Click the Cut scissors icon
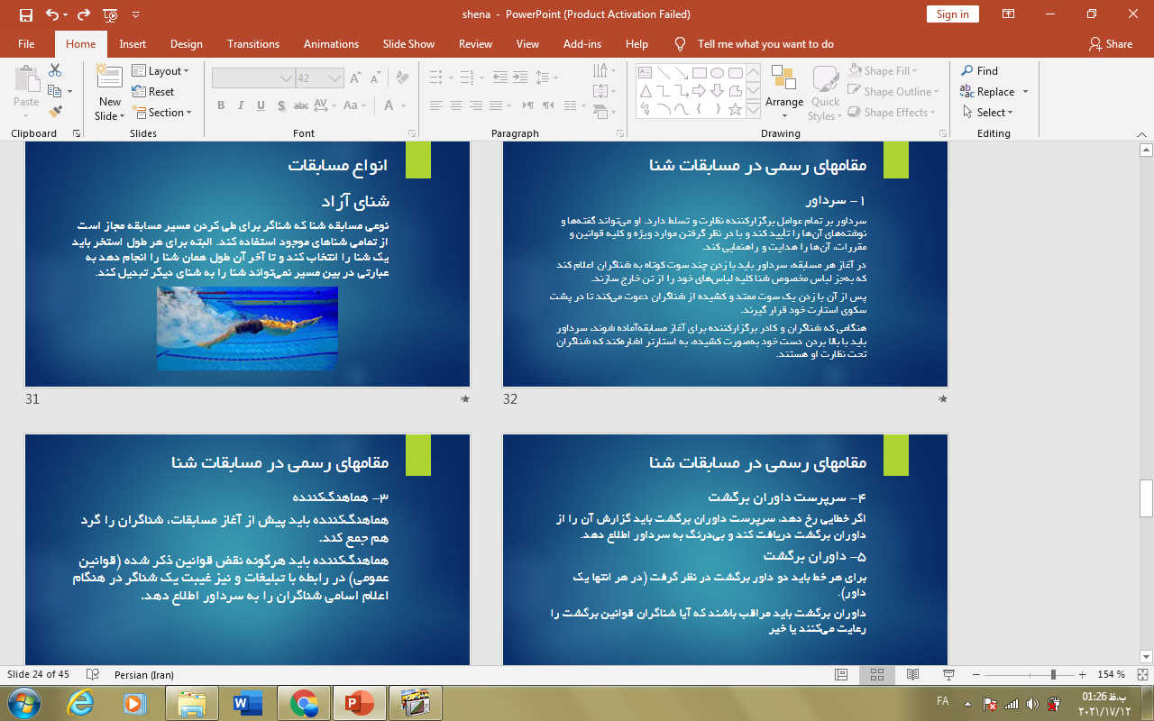The image size is (1154, 721). point(55,70)
